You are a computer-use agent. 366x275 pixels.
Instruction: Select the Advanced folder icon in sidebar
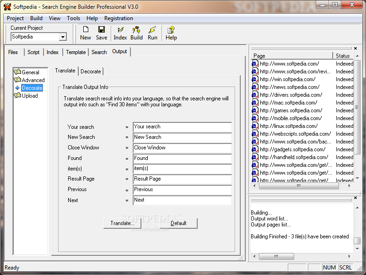[17, 80]
